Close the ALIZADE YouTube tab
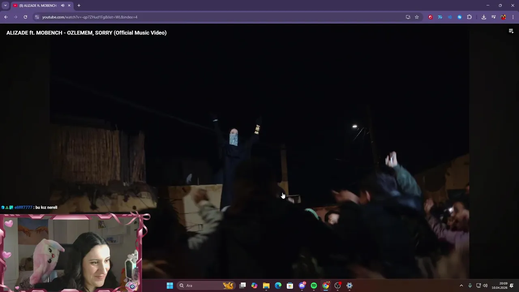Image resolution: width=519 pixels, height=292 pixels. click(69, 6)
